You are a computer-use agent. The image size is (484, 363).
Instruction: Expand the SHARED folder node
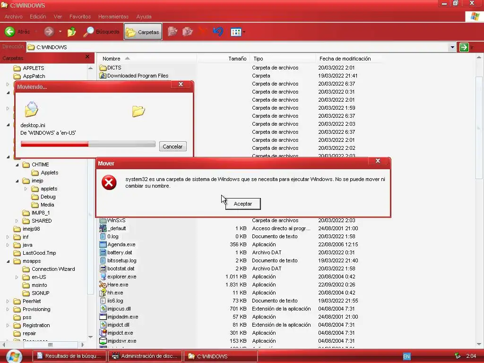coord(17,221)
